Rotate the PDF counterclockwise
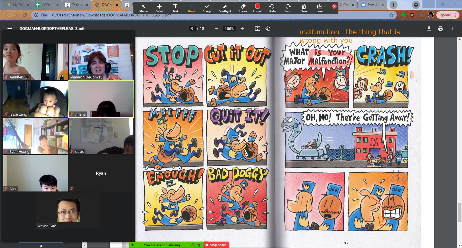462x248 pixels. click(x=268, y=29)
